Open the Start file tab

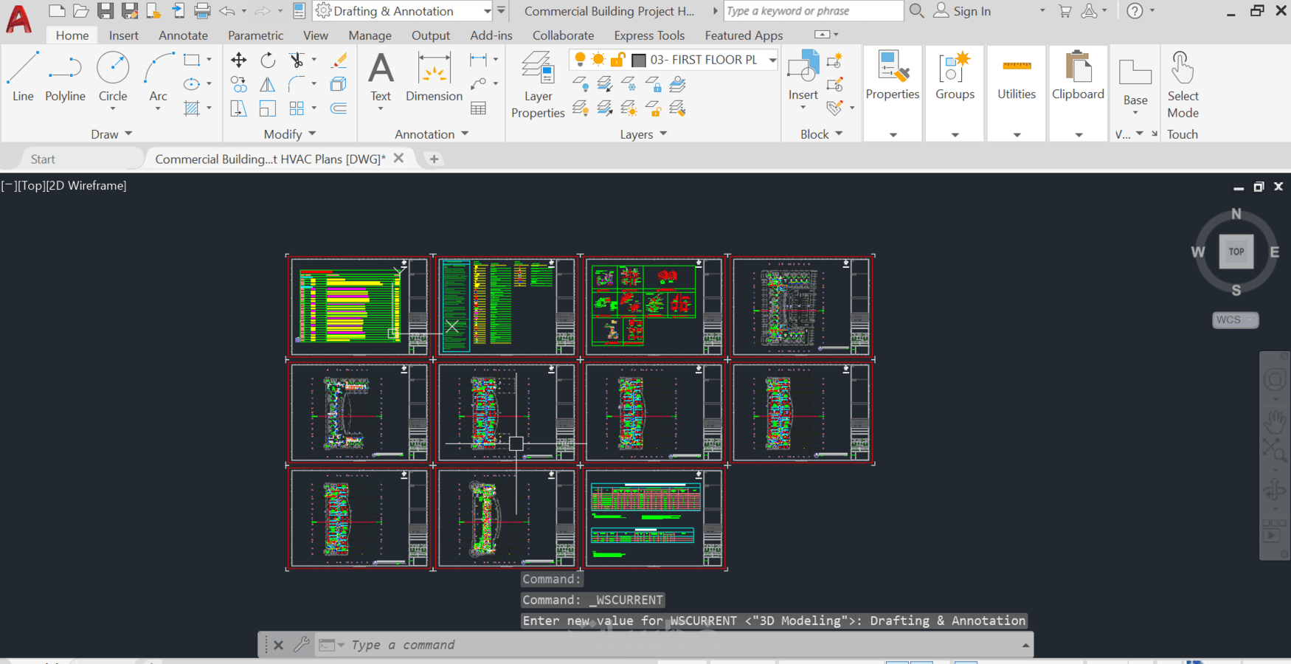pos(43,159)
